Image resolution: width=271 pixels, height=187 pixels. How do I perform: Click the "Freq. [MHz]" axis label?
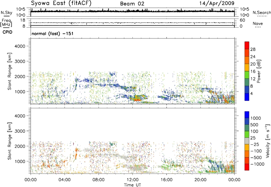click(6, 23)
